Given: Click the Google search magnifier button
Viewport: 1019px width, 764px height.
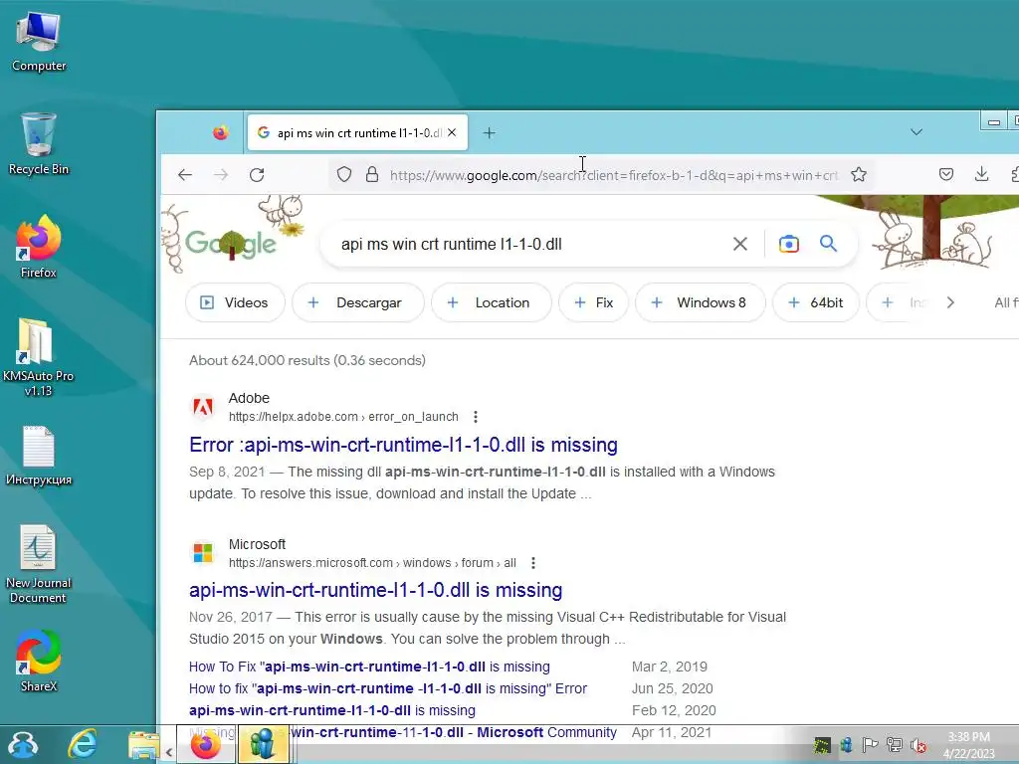Looking at the screenshot, I should [828, 244].
